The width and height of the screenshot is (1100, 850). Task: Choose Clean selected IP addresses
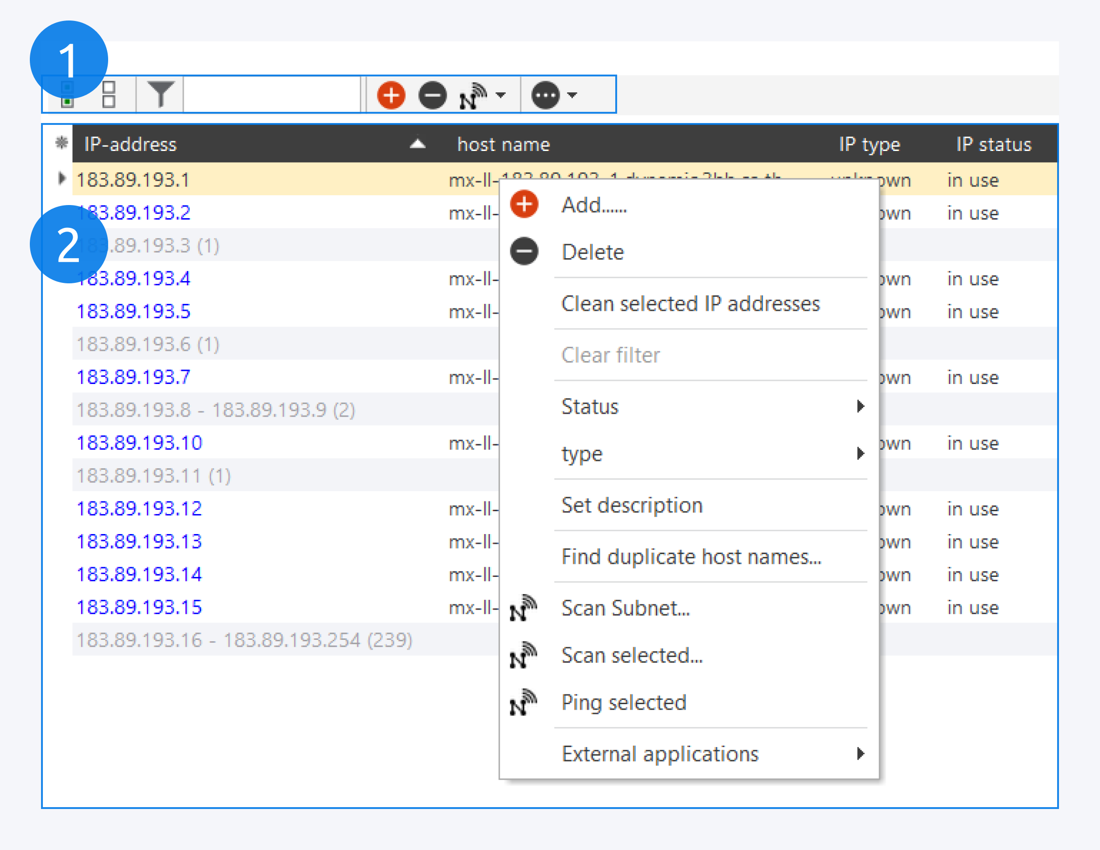point(690,304)
